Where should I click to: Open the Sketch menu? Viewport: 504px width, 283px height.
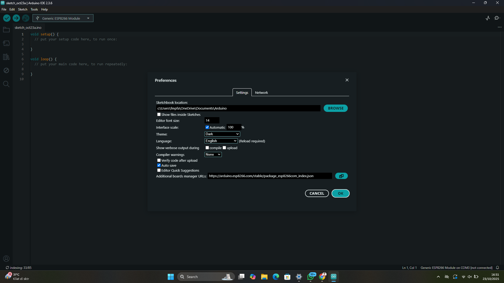pyautogui.click(x=23, y=9)
